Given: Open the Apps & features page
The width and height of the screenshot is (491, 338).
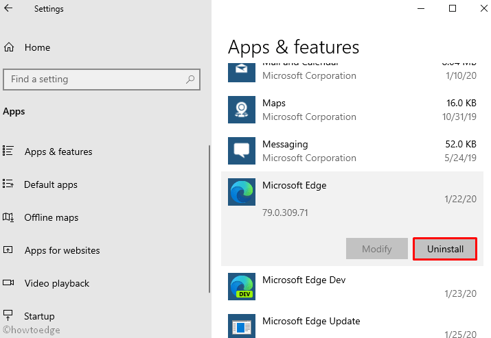Looking at the screenshot, I should coord(58,152).
